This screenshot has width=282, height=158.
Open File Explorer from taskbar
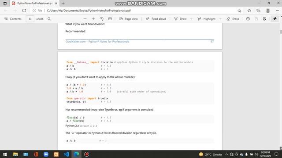(15, 154)
